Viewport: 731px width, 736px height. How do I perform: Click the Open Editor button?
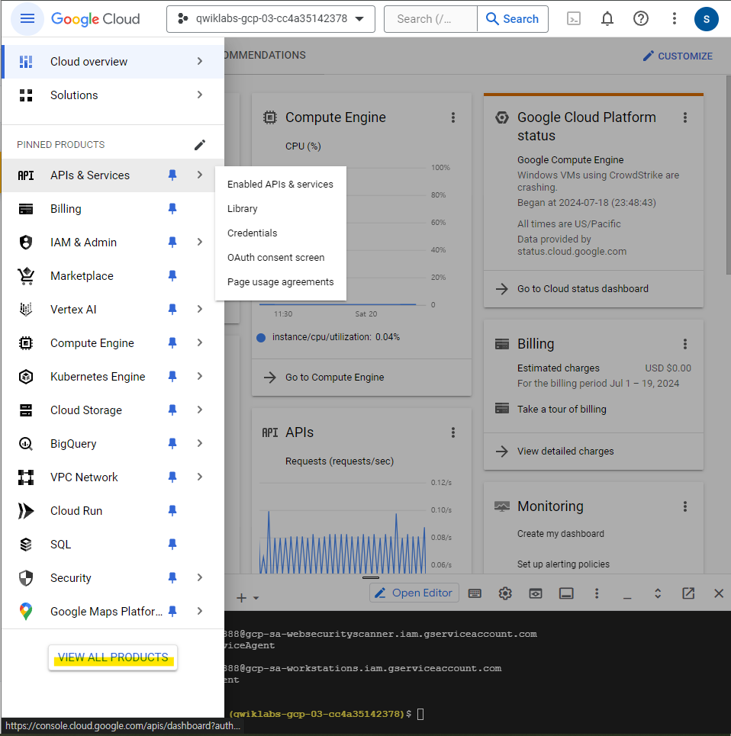pyautogui.click(x=414, y=593)
